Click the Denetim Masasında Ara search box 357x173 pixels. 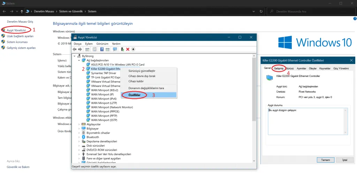click(x=310, y=11)
